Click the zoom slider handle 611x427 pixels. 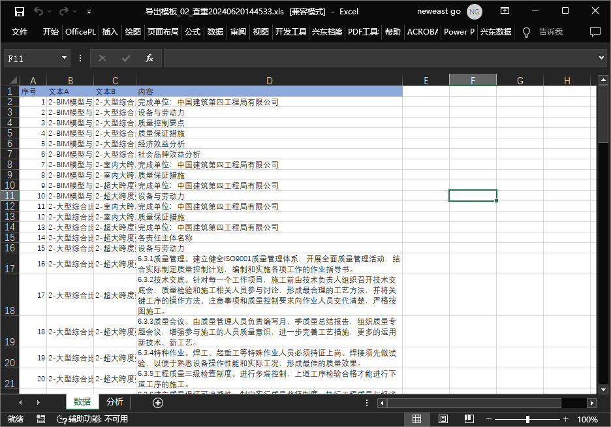pyautogui.click(x=527, y=419)
